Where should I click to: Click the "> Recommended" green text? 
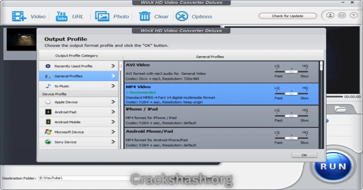(x=141, y=92)
